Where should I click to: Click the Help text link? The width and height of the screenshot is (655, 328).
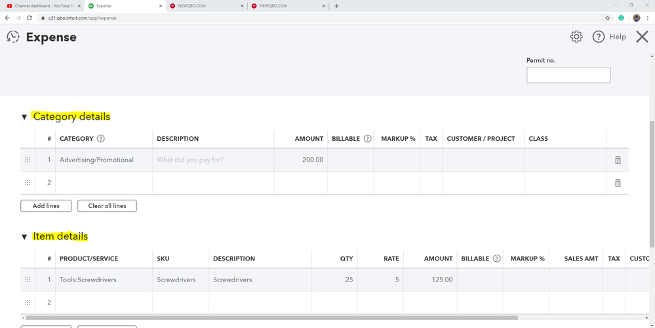(x=618, y=37)
